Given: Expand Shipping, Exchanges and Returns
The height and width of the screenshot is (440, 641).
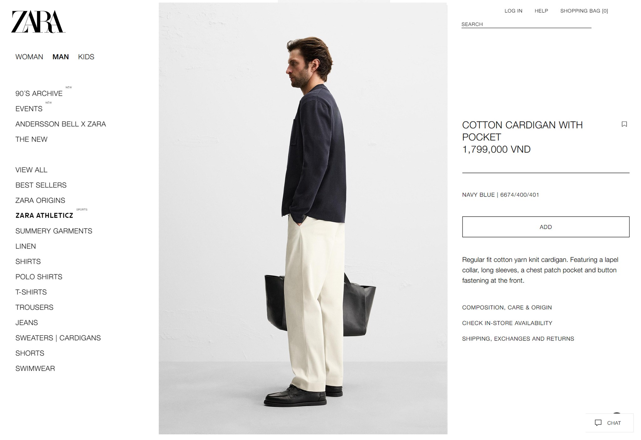Looking at the screenshot, I should coord(518,339).
